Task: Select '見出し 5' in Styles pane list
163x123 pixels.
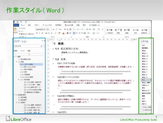Action: (x=145, y=67)
